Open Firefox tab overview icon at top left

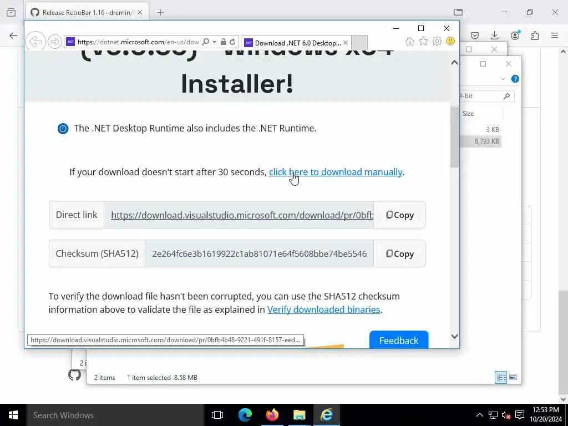[11, 12]
